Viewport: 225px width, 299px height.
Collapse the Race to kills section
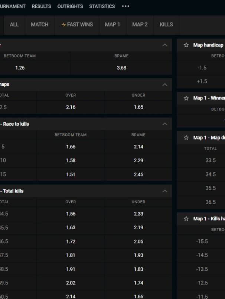click(165, 124)
